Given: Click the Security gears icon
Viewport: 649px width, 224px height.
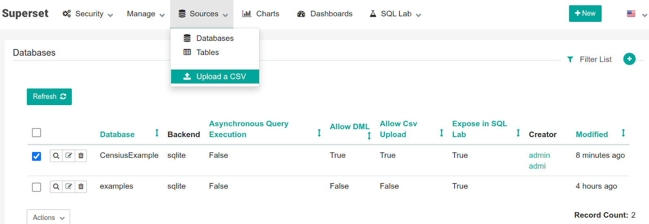Looking at the screenshot, I should click(67, 14).
